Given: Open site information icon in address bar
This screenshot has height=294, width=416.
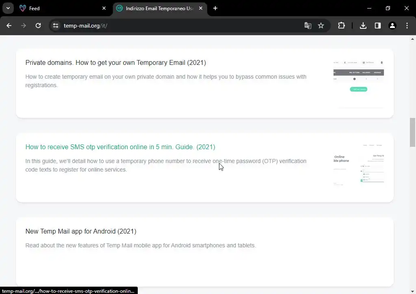Looking at the screenshot, I should (x=56, y=26).
